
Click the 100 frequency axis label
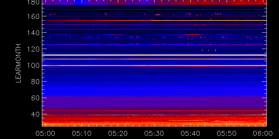33,65
